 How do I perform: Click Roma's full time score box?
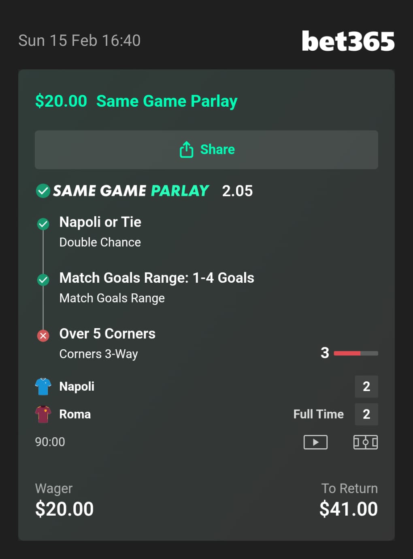coord(366,414)
